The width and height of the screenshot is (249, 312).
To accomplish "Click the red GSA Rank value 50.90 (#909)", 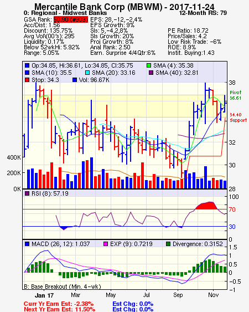I will 71,19.
